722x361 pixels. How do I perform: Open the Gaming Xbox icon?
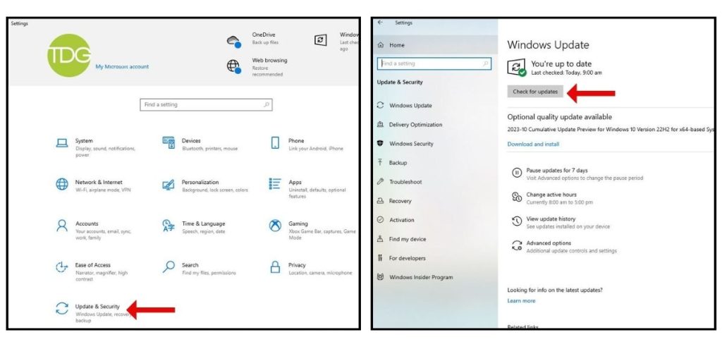coord(276,226)
